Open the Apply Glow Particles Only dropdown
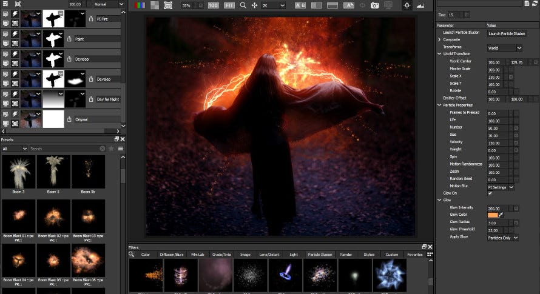This screenshot has width=540, height=294. 503,238
